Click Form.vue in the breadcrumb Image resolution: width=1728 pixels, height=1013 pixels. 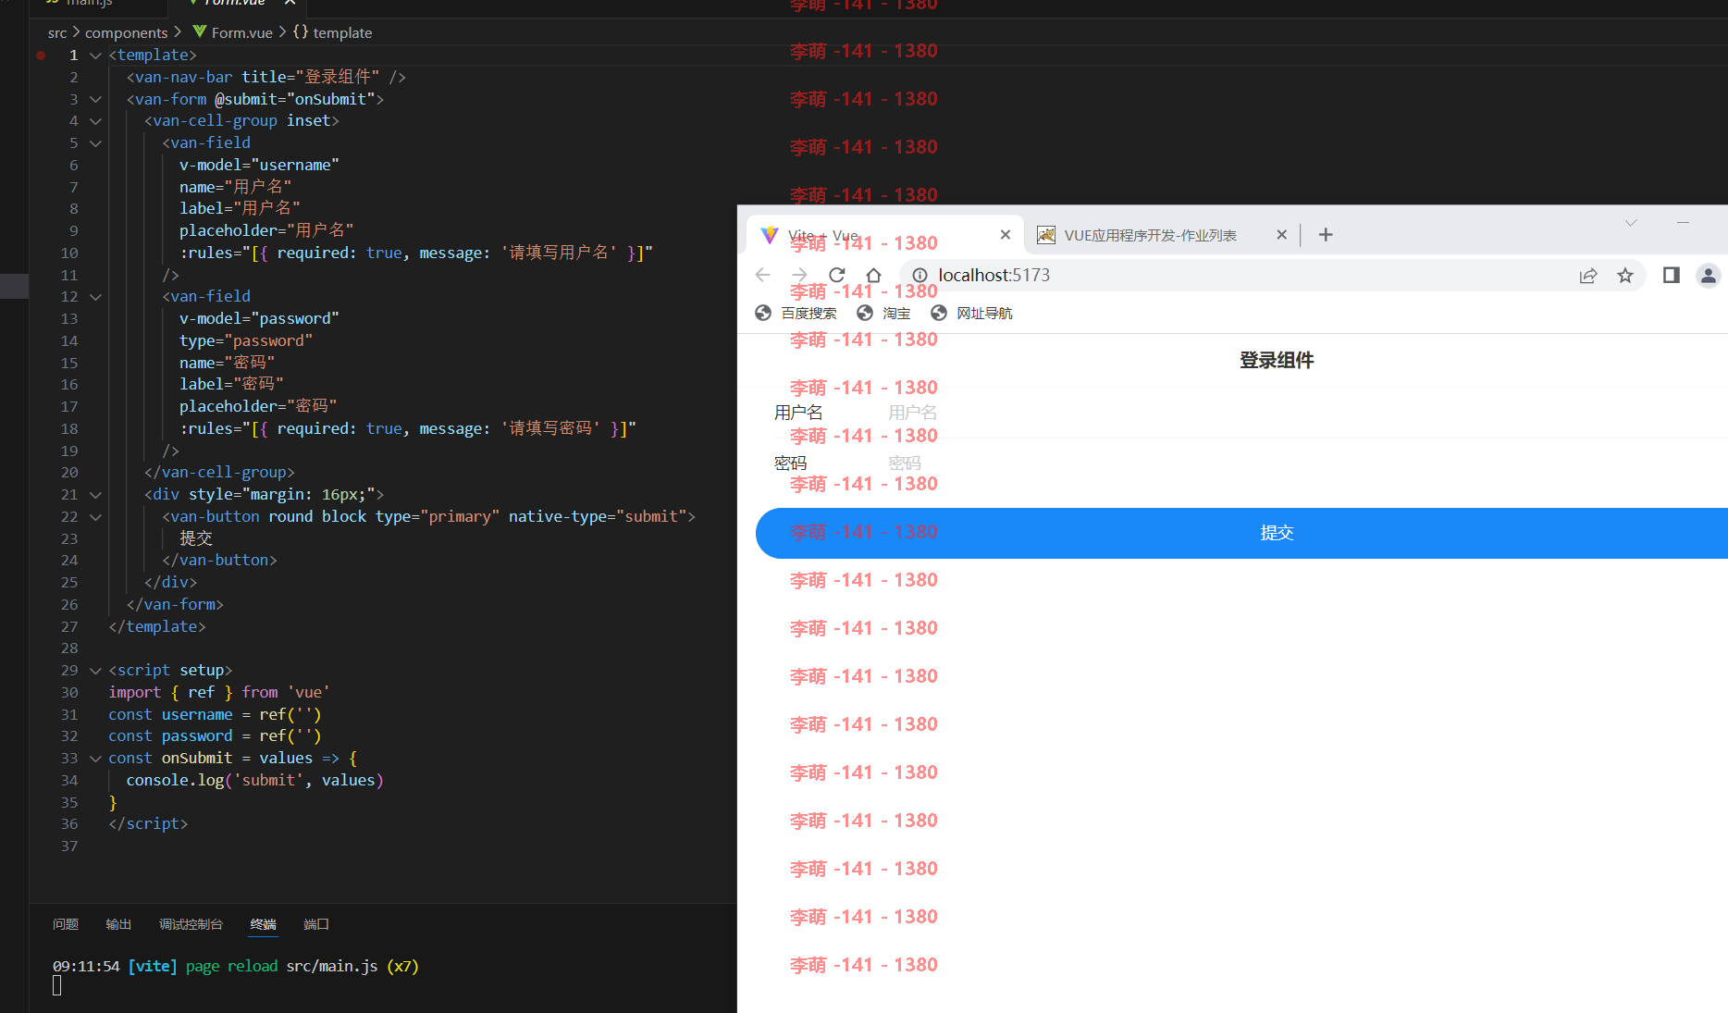point(242,32)
